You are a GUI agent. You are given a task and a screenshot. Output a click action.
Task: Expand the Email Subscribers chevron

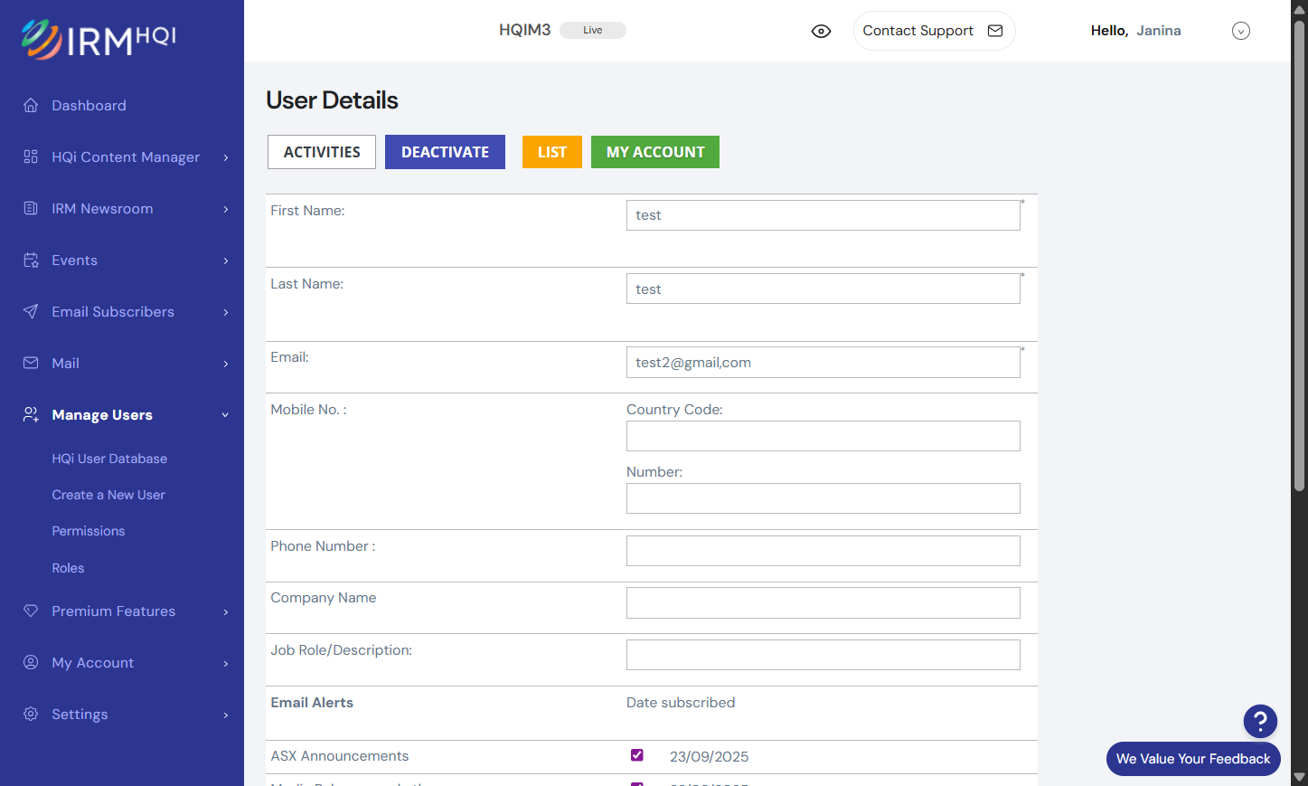226,312
